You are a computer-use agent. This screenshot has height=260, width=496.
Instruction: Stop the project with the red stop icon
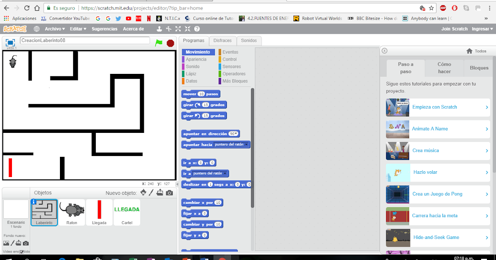pyautogui.click(x=170, y=42)
